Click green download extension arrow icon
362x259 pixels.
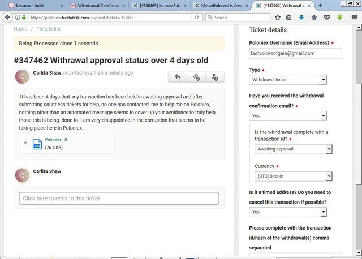coord(339,18)
